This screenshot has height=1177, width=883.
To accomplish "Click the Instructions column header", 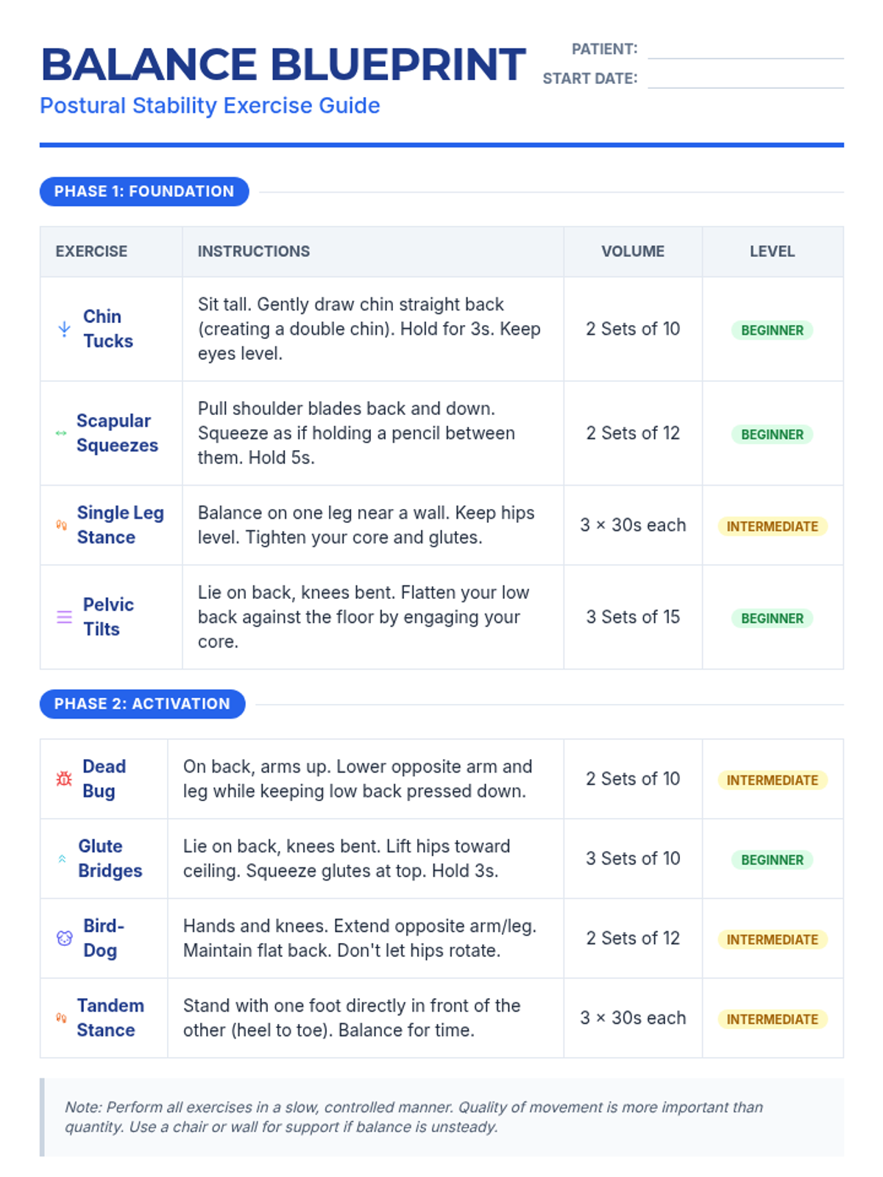I will click(x=254, y=252).
